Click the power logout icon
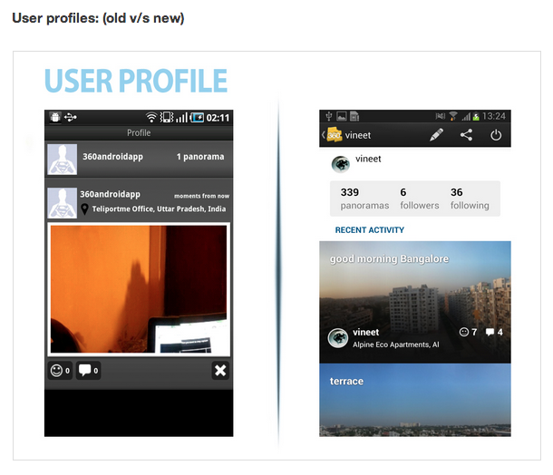The height and width of the screenshot is (475, 553). 496,135
